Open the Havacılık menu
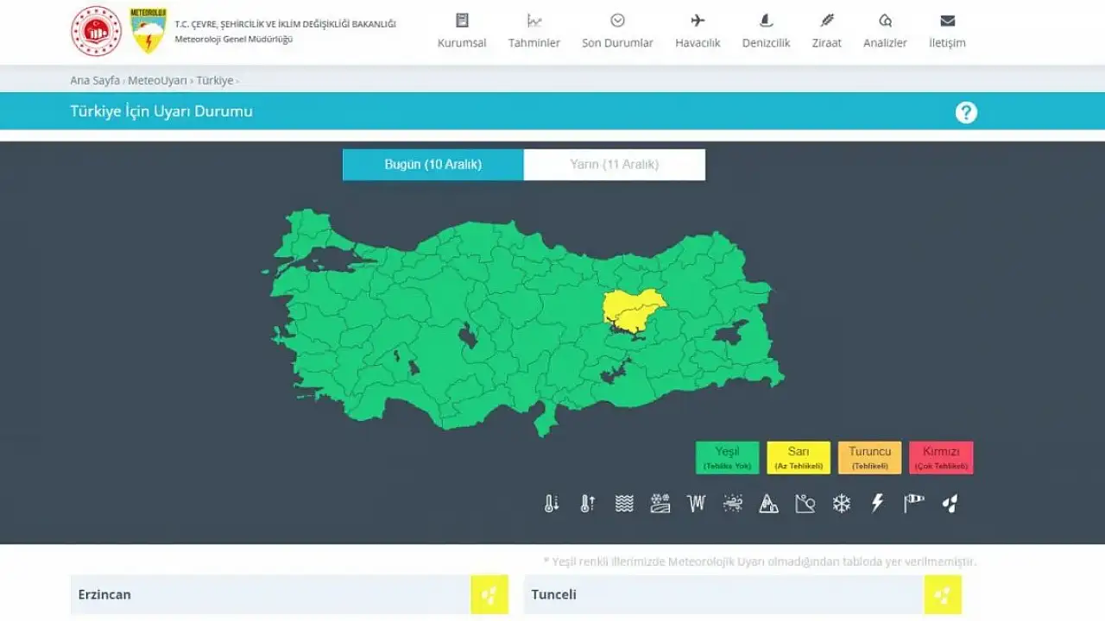This screenshot has width=1105, height=621. point(698,32)
